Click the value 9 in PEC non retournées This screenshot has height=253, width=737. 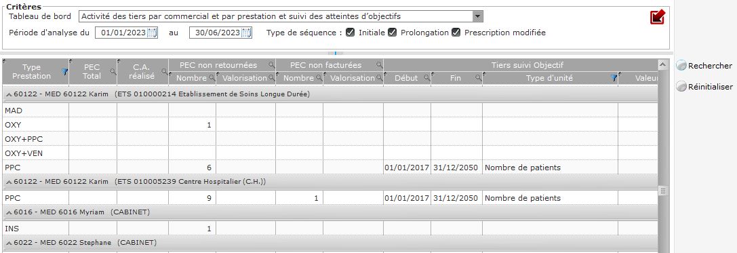(x=209, y=198)
